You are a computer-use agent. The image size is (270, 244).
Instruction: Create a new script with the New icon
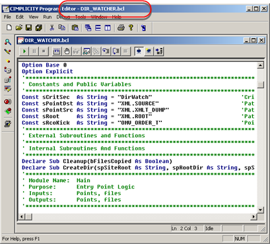click(9, 28)
